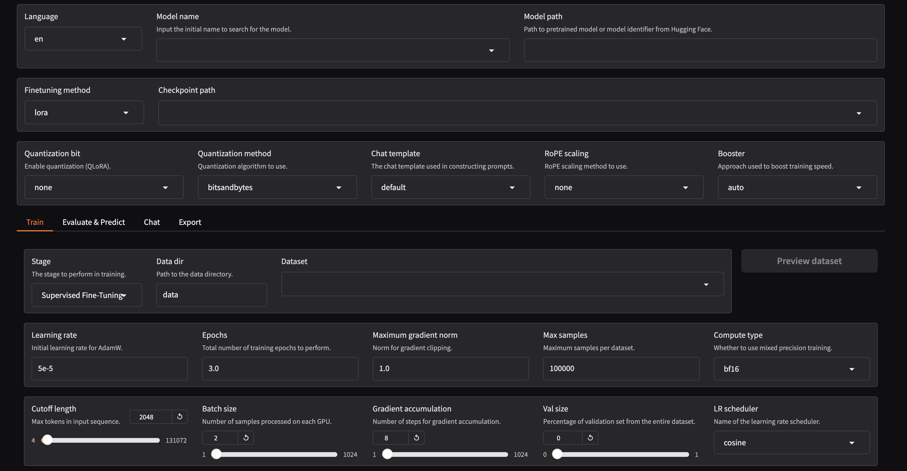Open the Language dropdown
The image size is (907, 471).
(83, 39)
